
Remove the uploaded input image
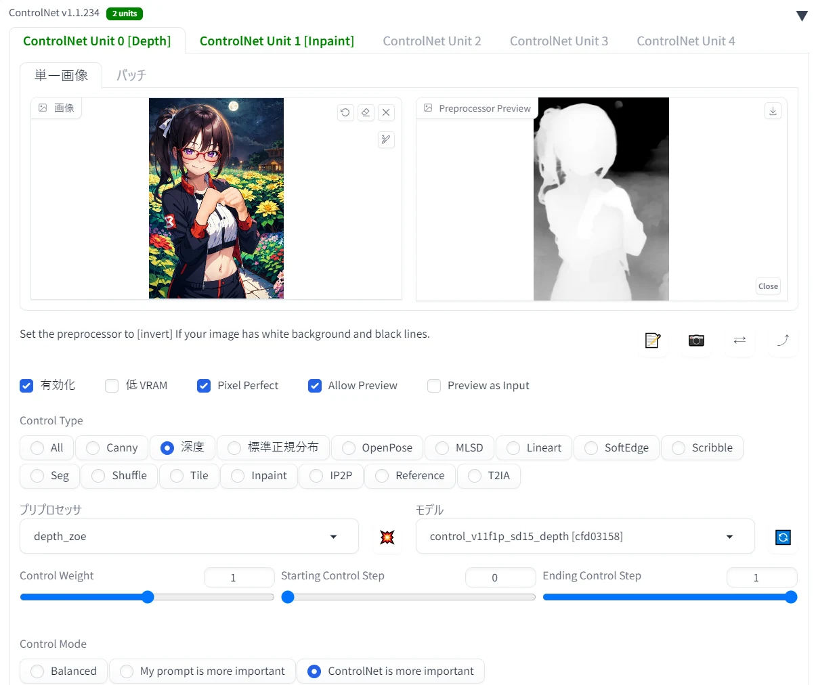[x=386, y=112]
